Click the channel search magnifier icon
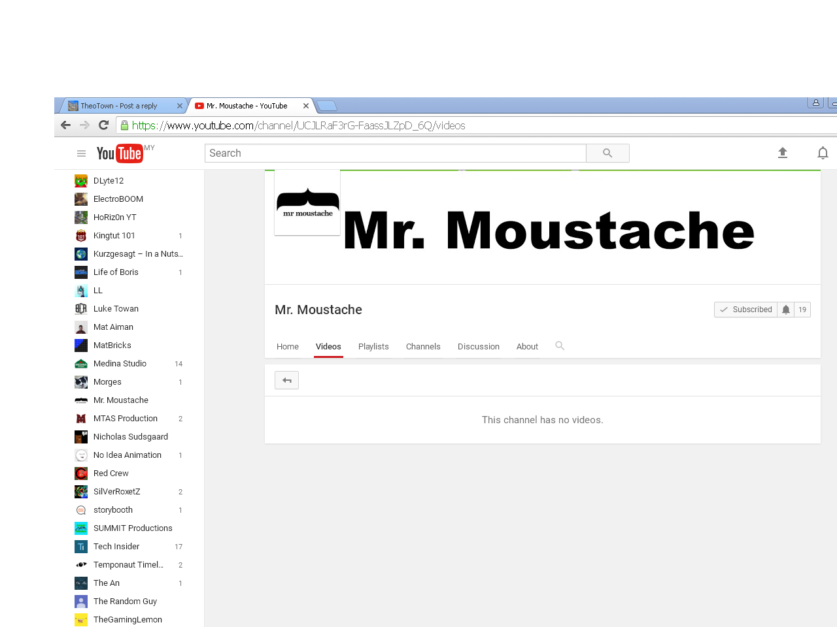 coord(560,346)
